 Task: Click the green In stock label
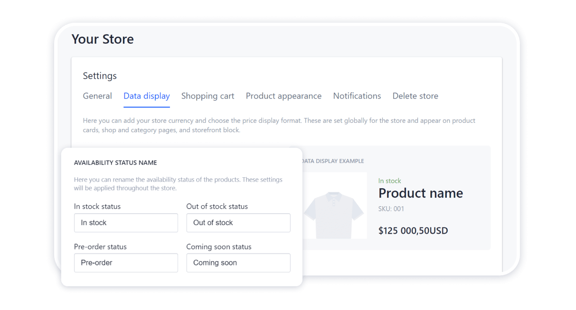389,181
